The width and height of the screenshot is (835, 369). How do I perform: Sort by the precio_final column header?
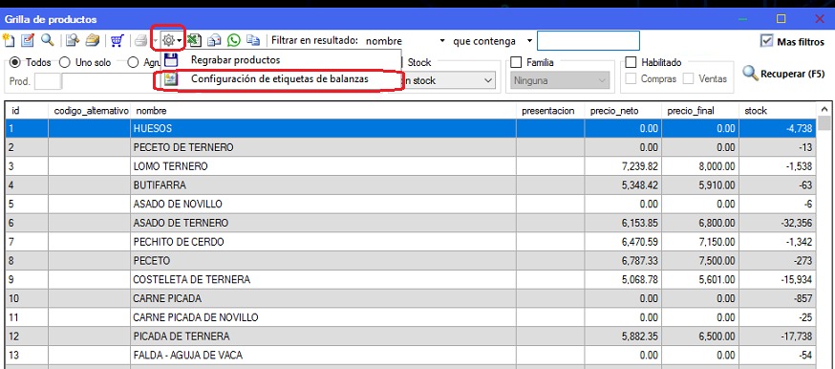699,111
